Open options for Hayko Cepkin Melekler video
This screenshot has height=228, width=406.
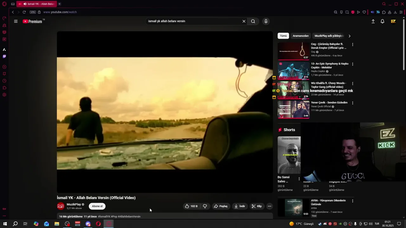tap(352, 64)
